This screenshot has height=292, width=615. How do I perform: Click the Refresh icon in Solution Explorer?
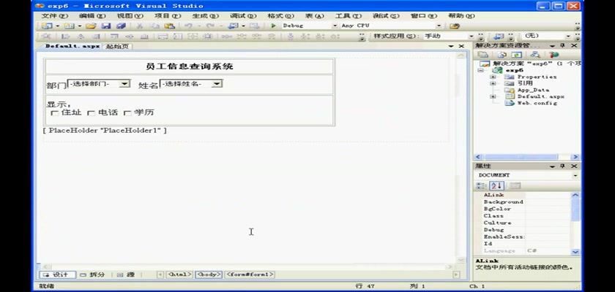tap(517, 55)
